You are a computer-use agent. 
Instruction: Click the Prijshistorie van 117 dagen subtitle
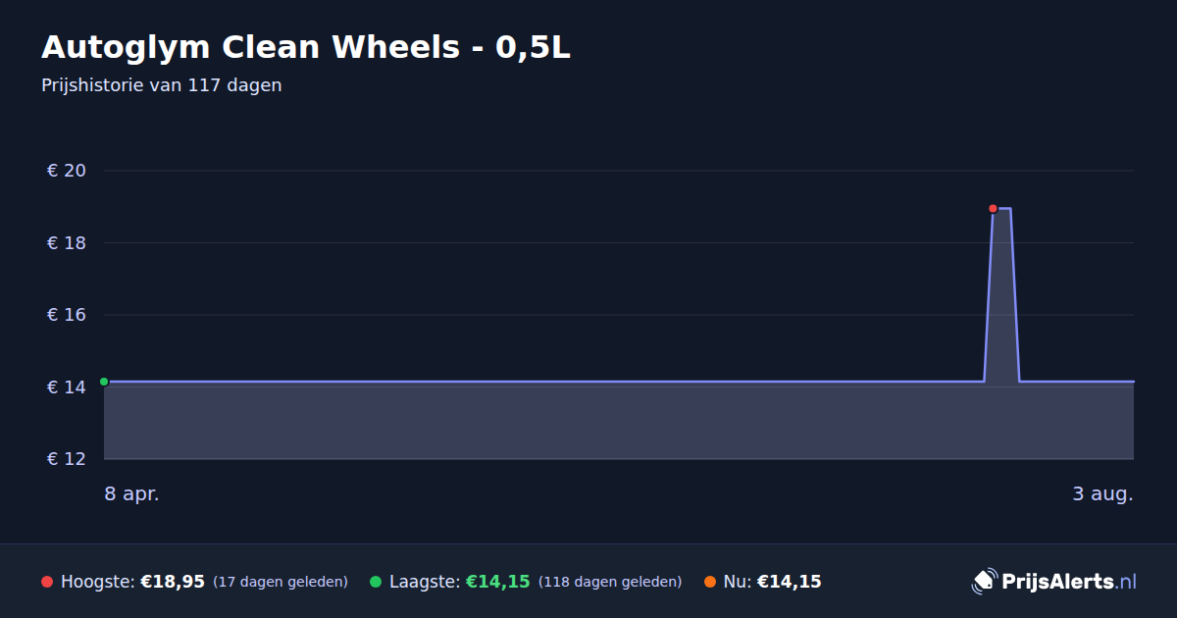162,85
